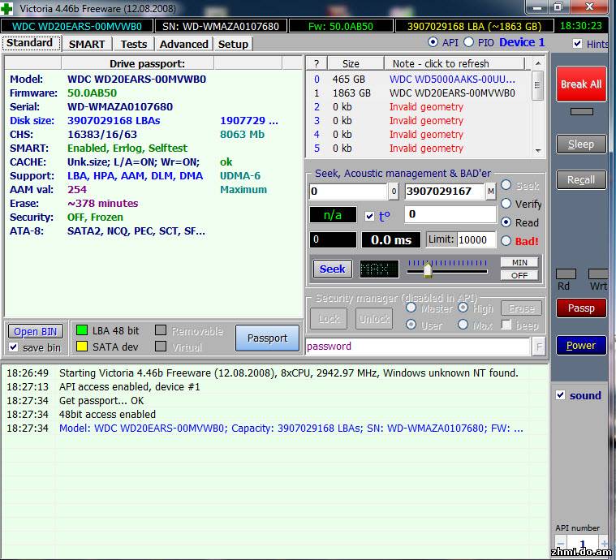Click the grey Virtual indicator box
Image resolution: width=616 pixels, height=560 pixels.
[161, 347]
